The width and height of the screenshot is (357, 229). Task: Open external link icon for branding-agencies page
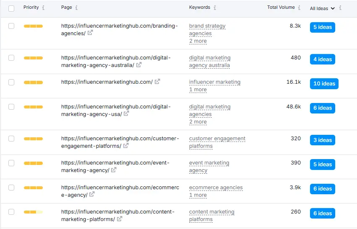click(90, 33)
